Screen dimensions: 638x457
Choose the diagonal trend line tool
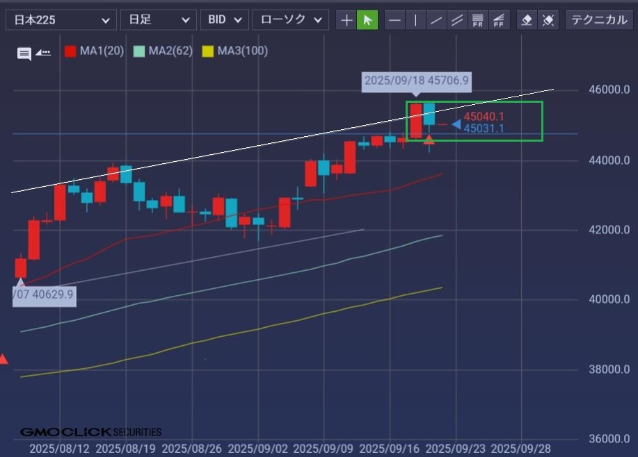[x=436, y=20]
